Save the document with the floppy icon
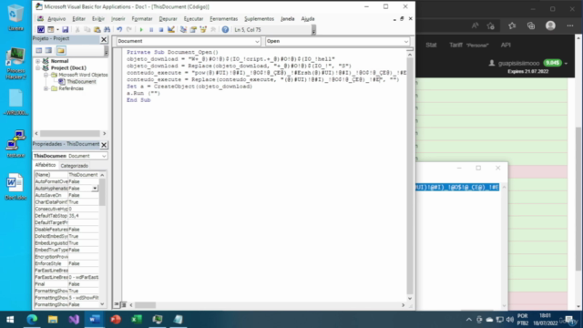Viewport: 583px width, 328px height. tap(65, 30)
